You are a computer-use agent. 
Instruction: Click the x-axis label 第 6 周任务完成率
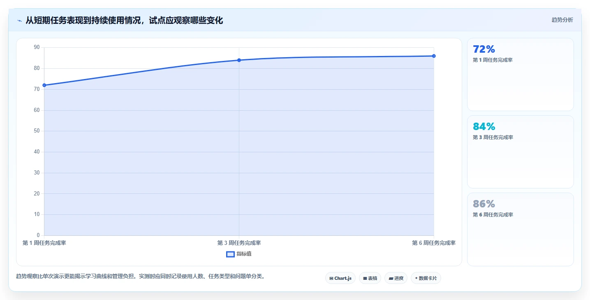point(434,243)
